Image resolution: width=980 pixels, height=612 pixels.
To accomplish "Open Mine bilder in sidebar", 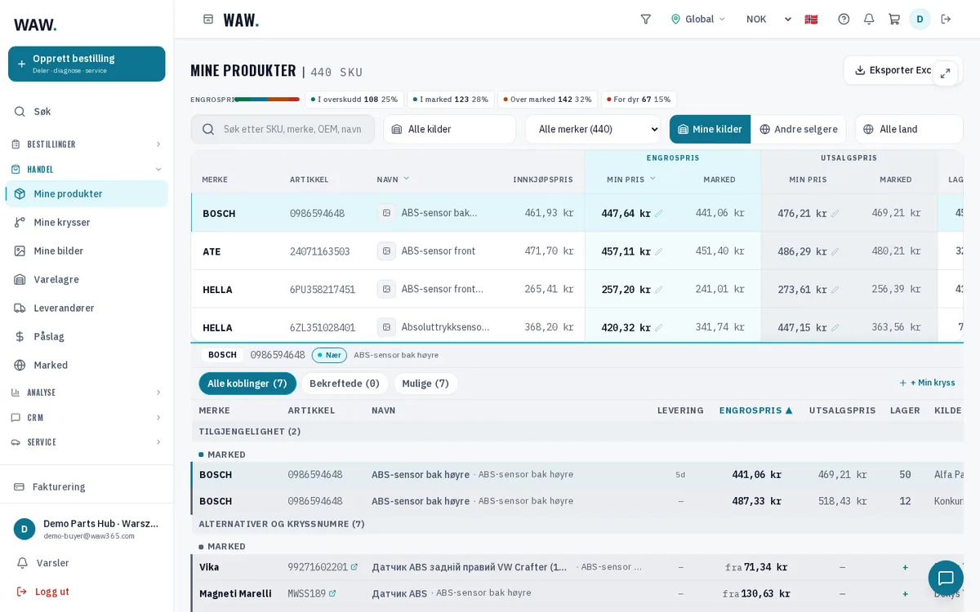I will click(87, 251).
